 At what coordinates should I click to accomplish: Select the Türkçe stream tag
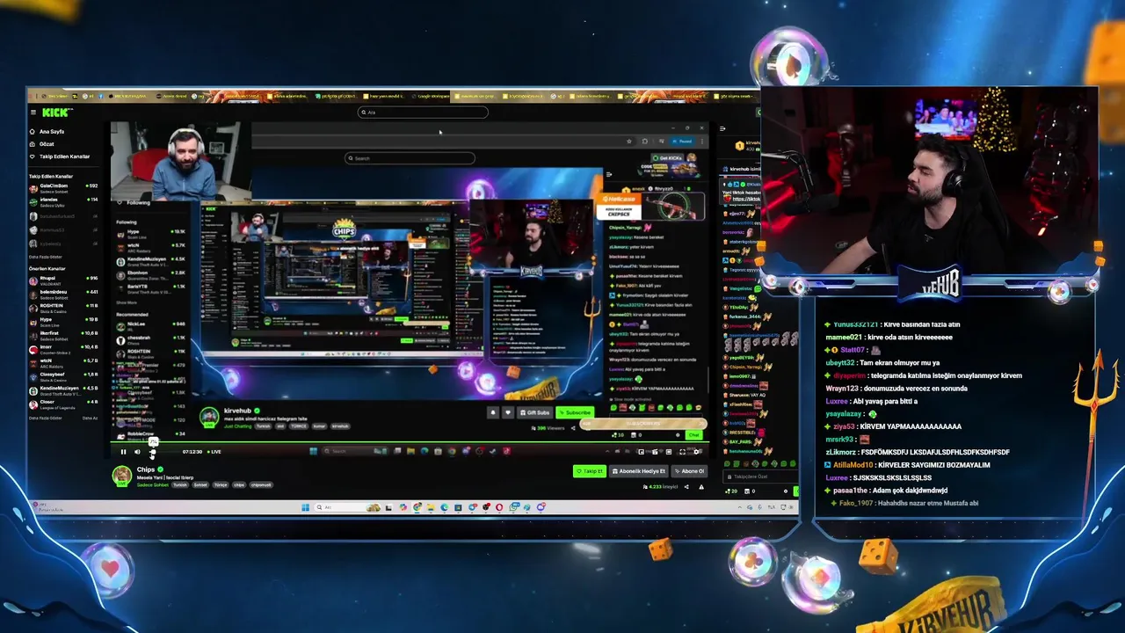click(x=221, y=485)
